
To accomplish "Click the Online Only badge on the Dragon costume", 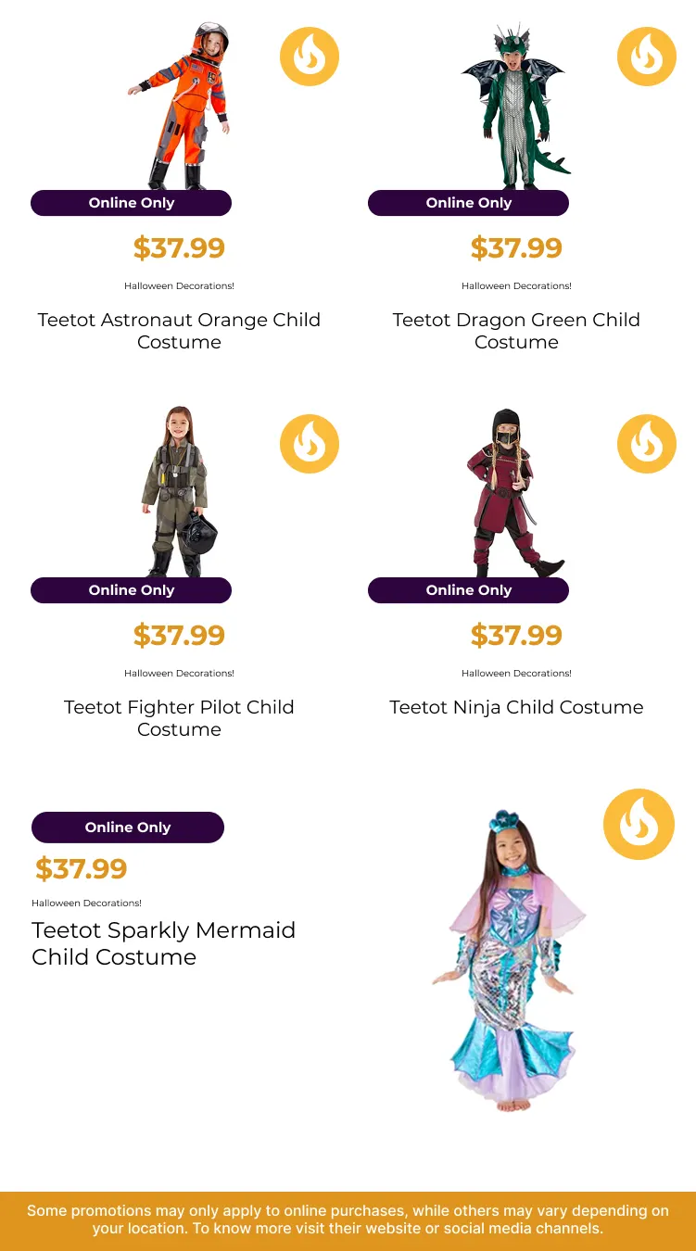I will pos(468,203).
